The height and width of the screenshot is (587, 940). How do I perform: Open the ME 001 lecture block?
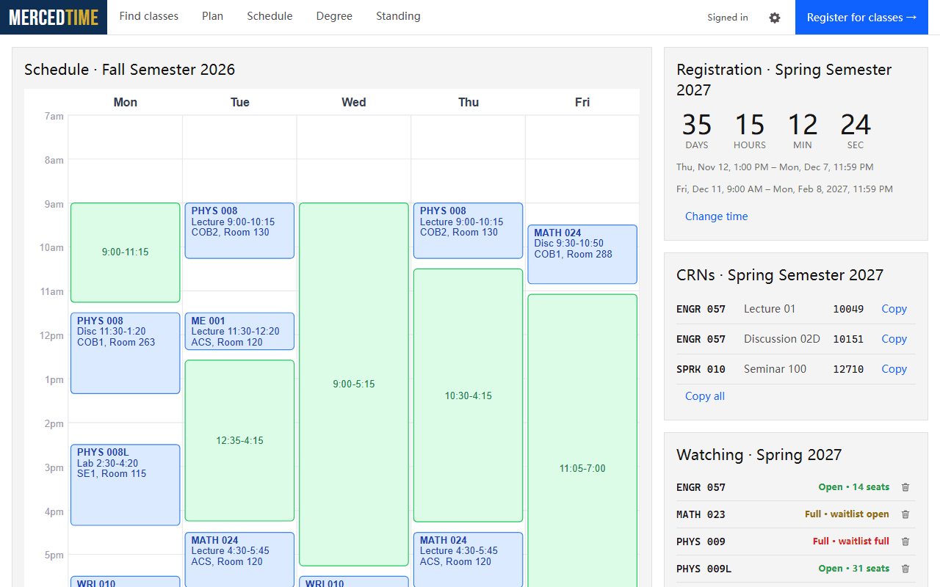[x=239, y=331]
